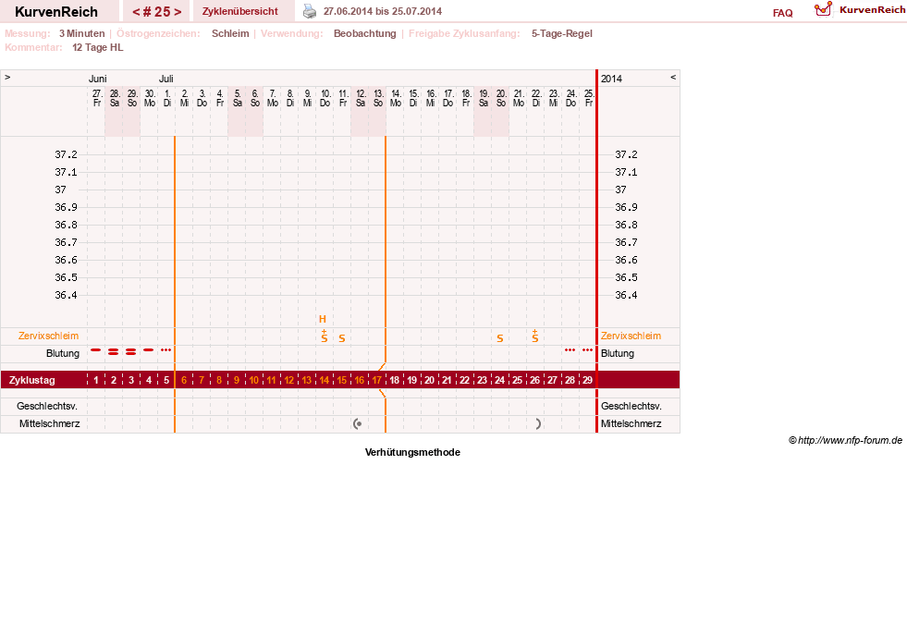
Task: Click the printer icon beside the date range
Action: point(310,11)
